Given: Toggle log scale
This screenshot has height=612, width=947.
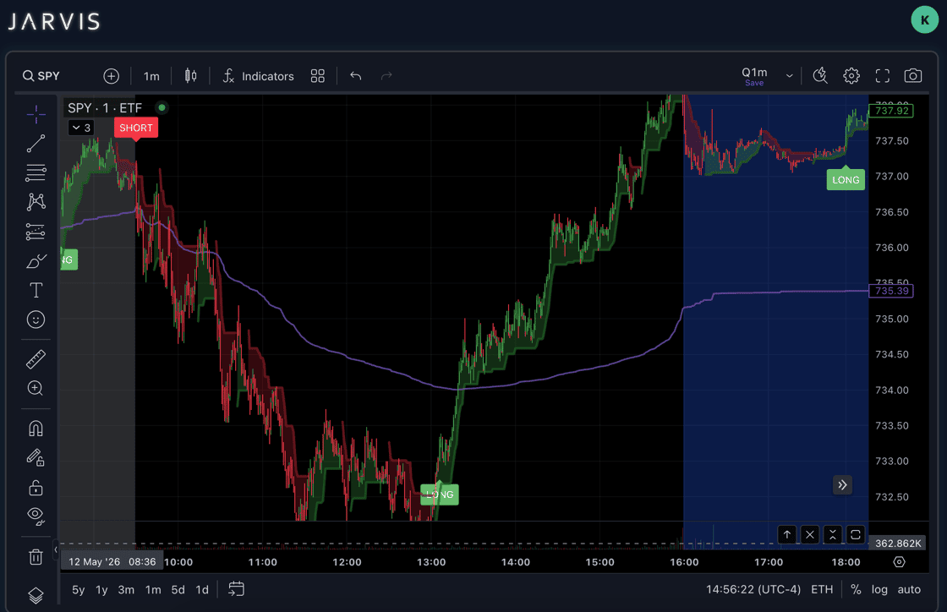Looking at the screenshot, I should pyautogui.click(x=879, y=590).
